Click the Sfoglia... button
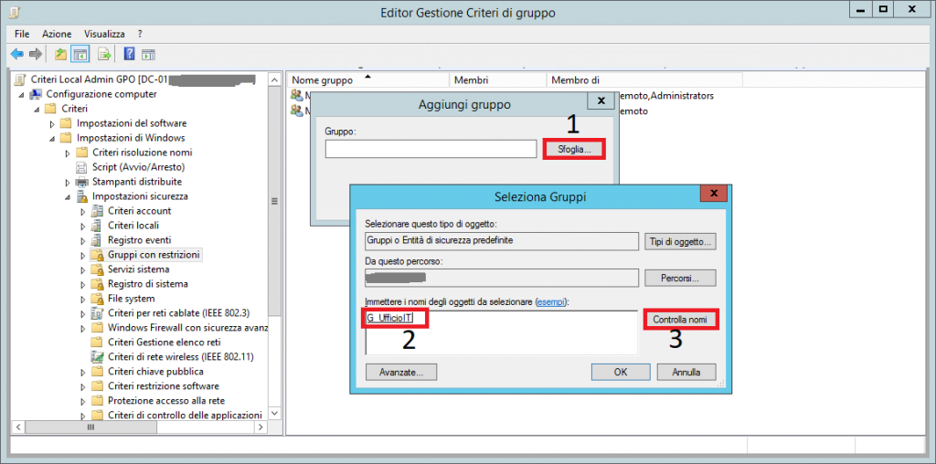Image resolution: width=936 pixels, height=464 pixels. pyautogui.click(x=573, y=149)
